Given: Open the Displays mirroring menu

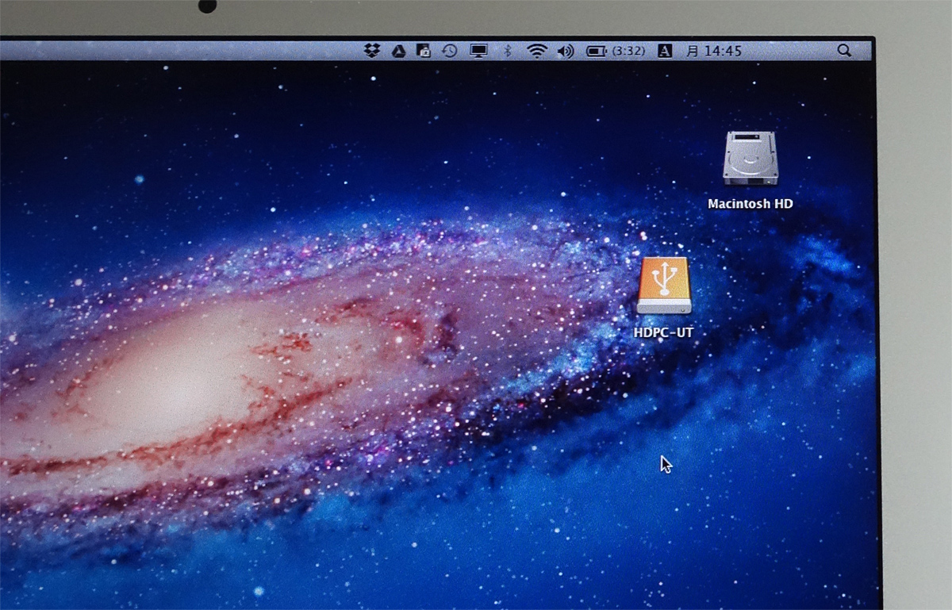Looking at the screenshot, I should [478, 51].
